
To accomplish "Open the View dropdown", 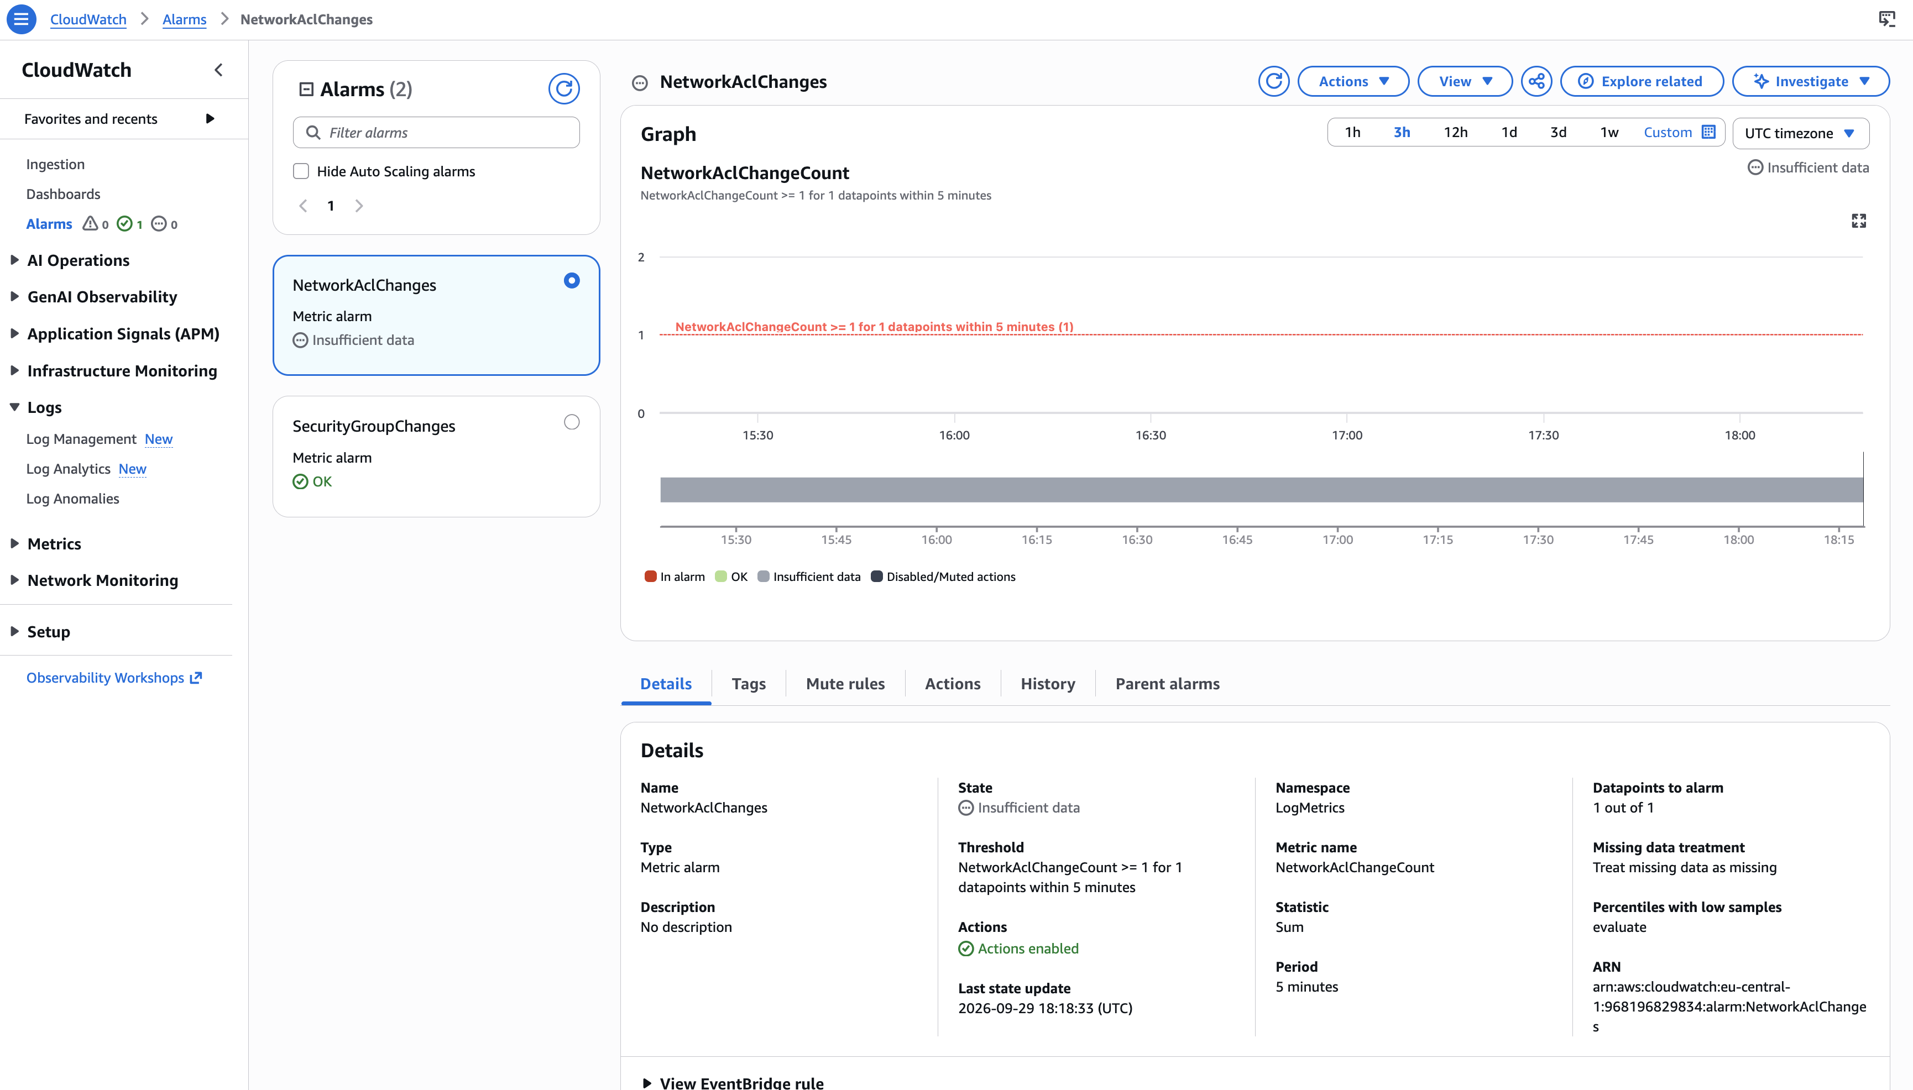I will [1465, 82].
